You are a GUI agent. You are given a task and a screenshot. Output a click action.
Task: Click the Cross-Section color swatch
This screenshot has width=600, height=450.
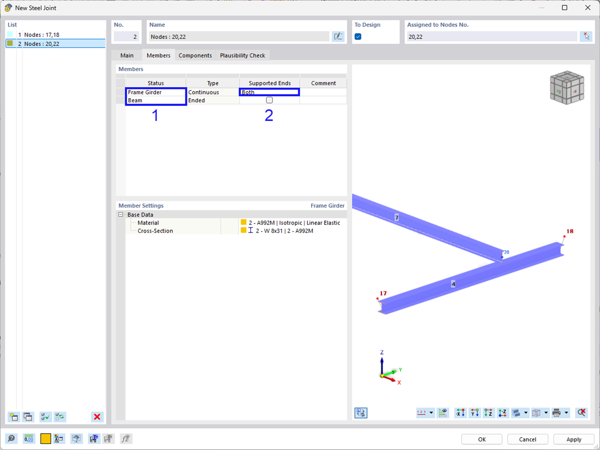point(243,230)
